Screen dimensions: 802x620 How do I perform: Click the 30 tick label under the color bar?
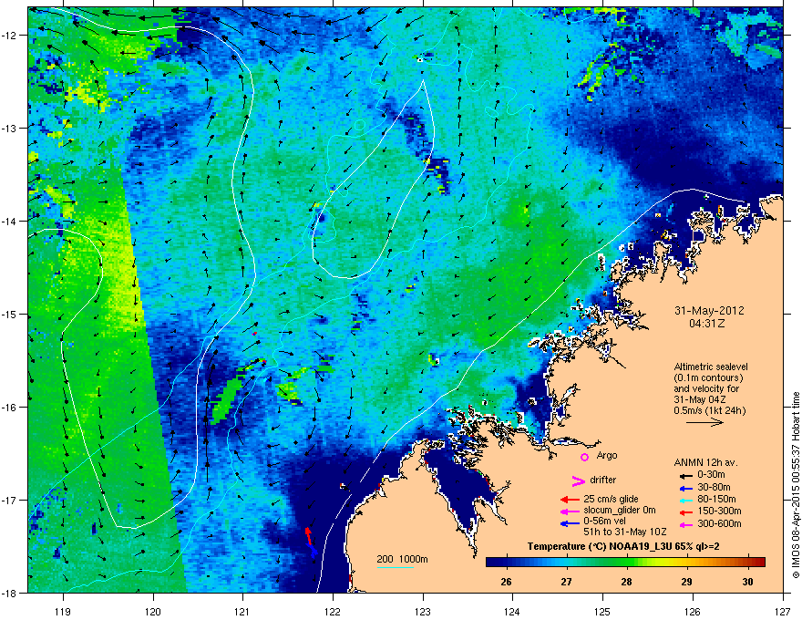pyautogui.click(x=748, y=582)
